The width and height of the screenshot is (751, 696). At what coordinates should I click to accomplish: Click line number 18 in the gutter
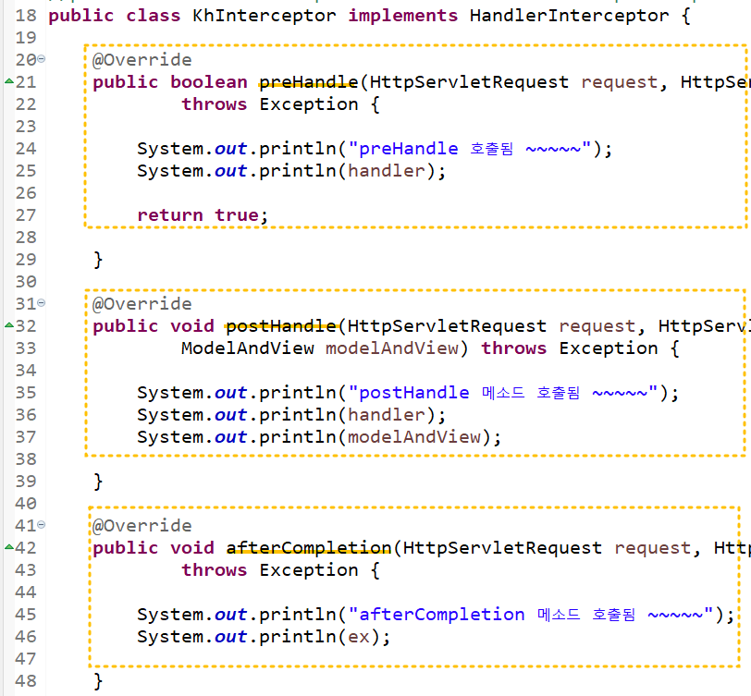pyautogui.click(x=26, y=16)
